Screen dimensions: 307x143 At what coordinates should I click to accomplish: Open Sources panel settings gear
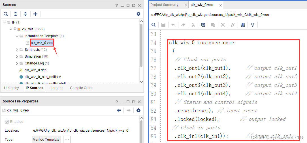tap(138, 14)
